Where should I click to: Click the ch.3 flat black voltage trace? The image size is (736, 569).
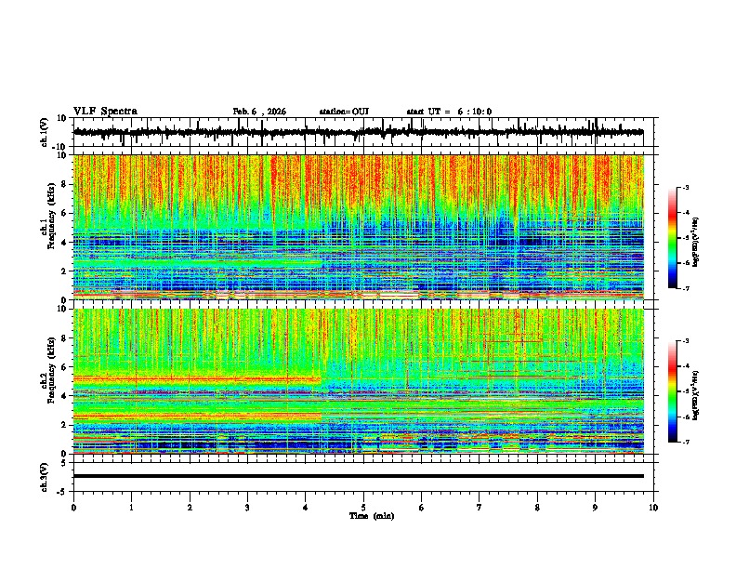[x=358, y=476]
